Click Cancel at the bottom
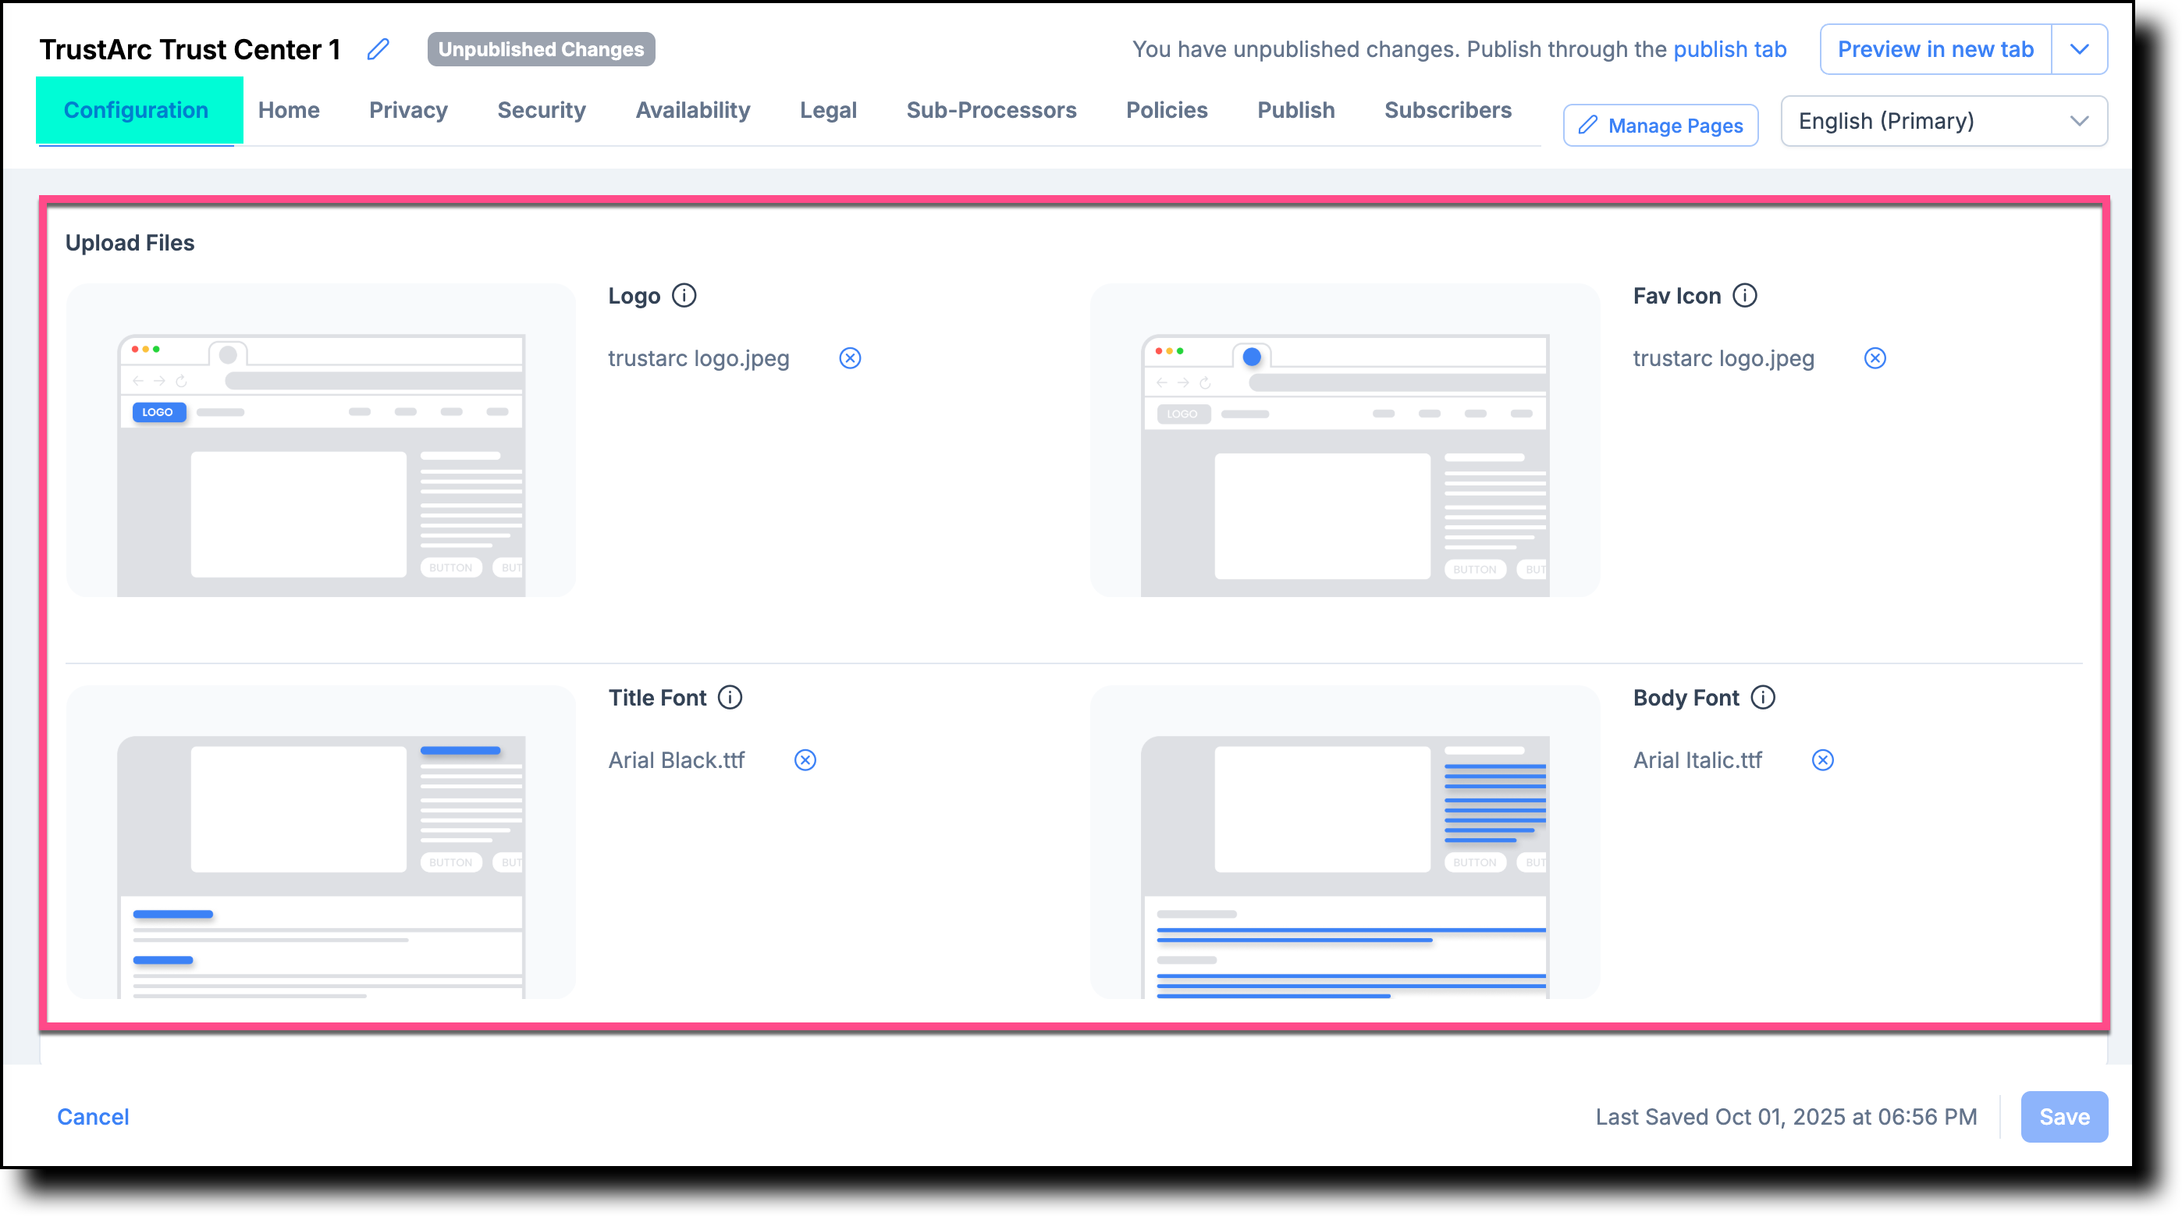 [x=93, y=1117]
